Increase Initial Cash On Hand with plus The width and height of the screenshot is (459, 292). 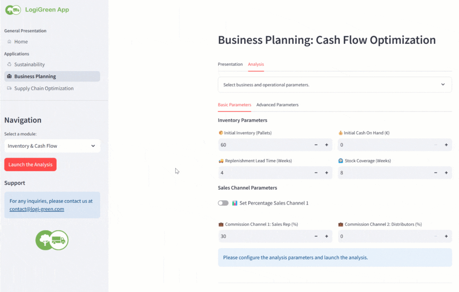click(446, 145)
